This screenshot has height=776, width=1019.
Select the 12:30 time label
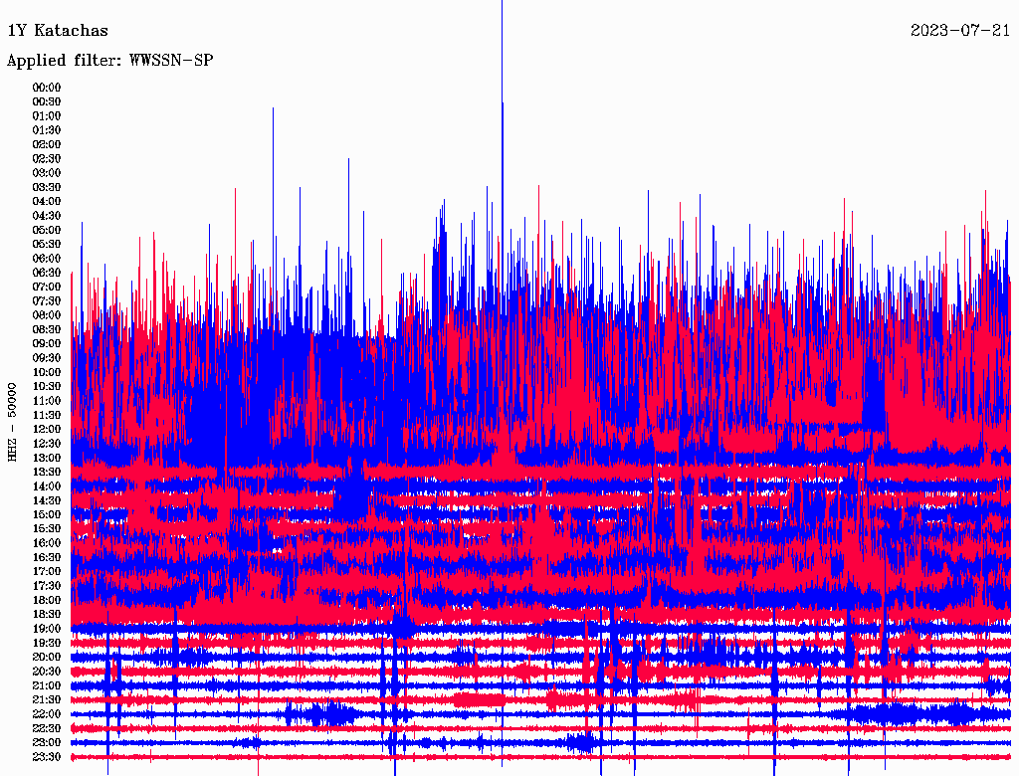(x=47, y=444)
